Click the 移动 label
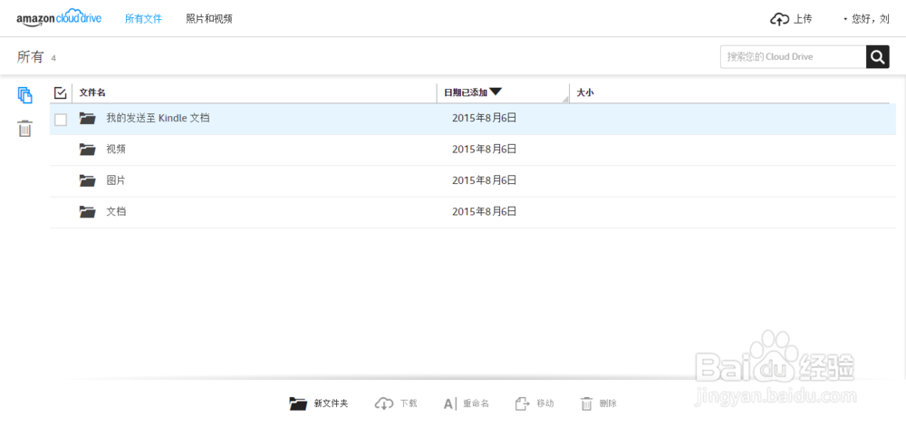 pyautogui.click(x=545, y=403)
